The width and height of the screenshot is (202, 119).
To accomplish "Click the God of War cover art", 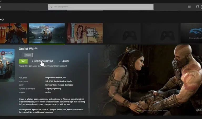I will tap(7, 65).
